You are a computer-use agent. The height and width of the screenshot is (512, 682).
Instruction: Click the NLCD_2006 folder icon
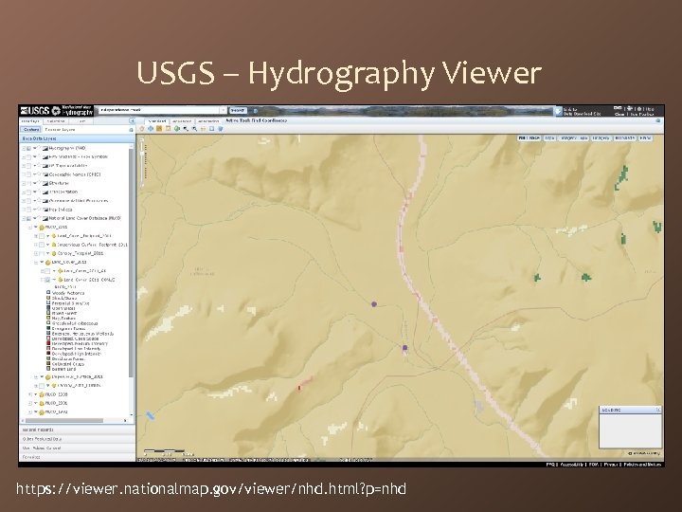[42, 394]
